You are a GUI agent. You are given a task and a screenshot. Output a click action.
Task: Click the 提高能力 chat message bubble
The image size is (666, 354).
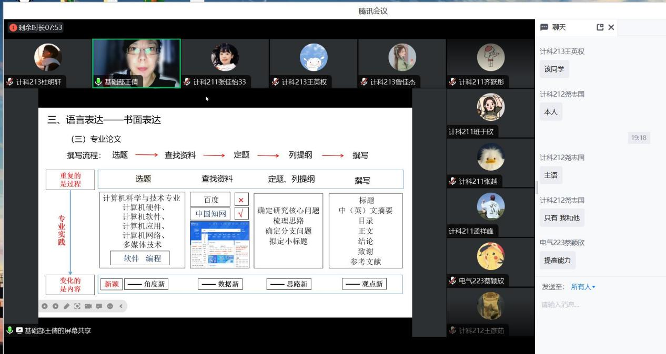557,260
